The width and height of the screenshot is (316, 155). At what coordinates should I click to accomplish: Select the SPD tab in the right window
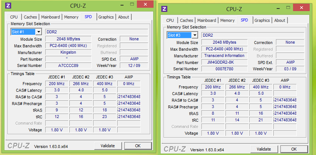(x=244, y=20)
